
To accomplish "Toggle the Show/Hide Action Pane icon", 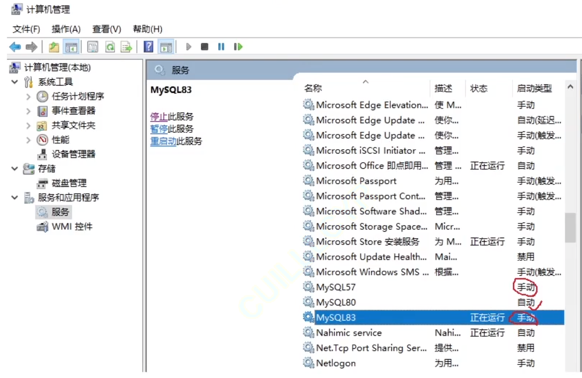I will [x=166, y=47].
